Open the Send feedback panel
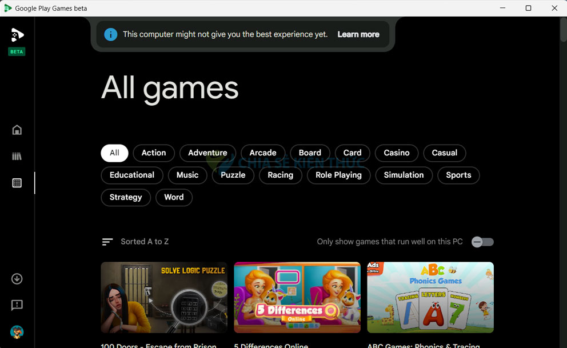Screen dimensions: 567x348 (x=17, y=305)
